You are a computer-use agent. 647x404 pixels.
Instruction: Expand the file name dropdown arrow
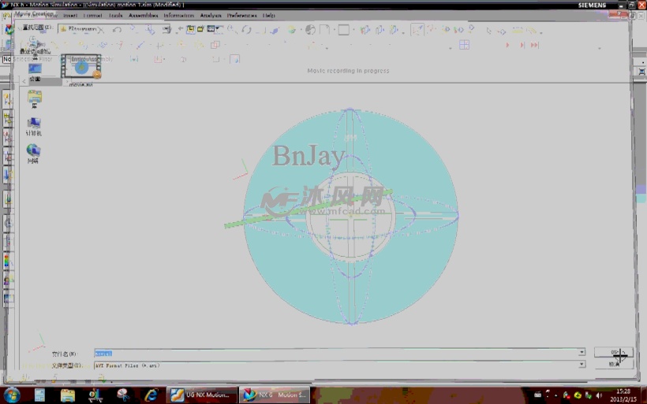coord(582,353)
